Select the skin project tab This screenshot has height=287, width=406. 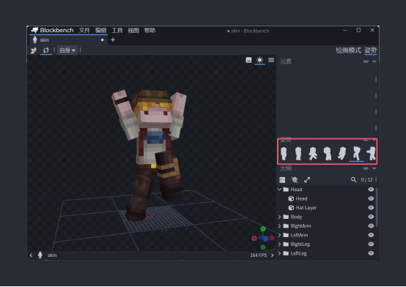(x=68, y=40)
